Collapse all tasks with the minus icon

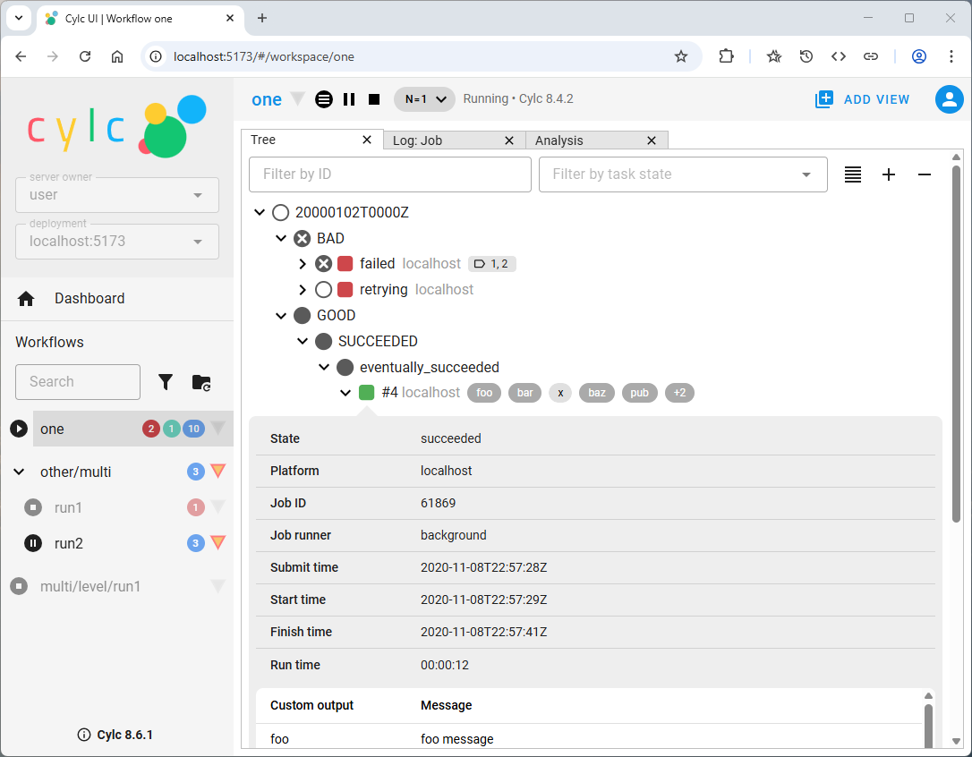tap(925, 174)
